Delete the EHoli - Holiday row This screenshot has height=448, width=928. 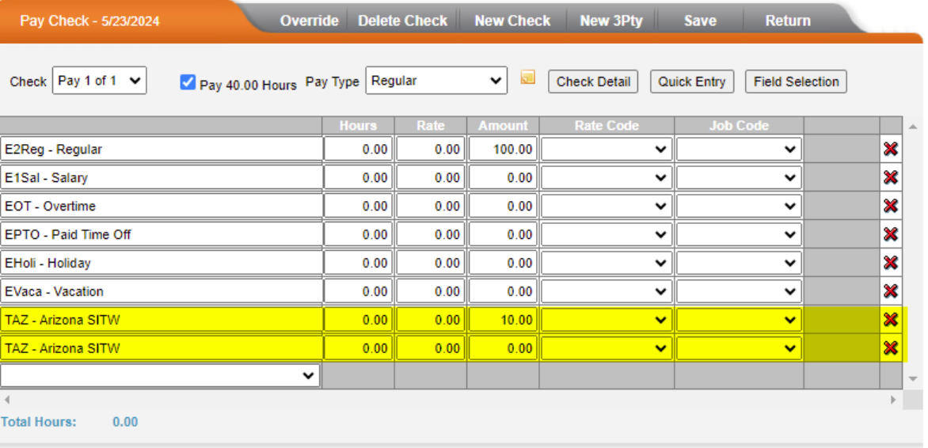click(x=890, y=263)
